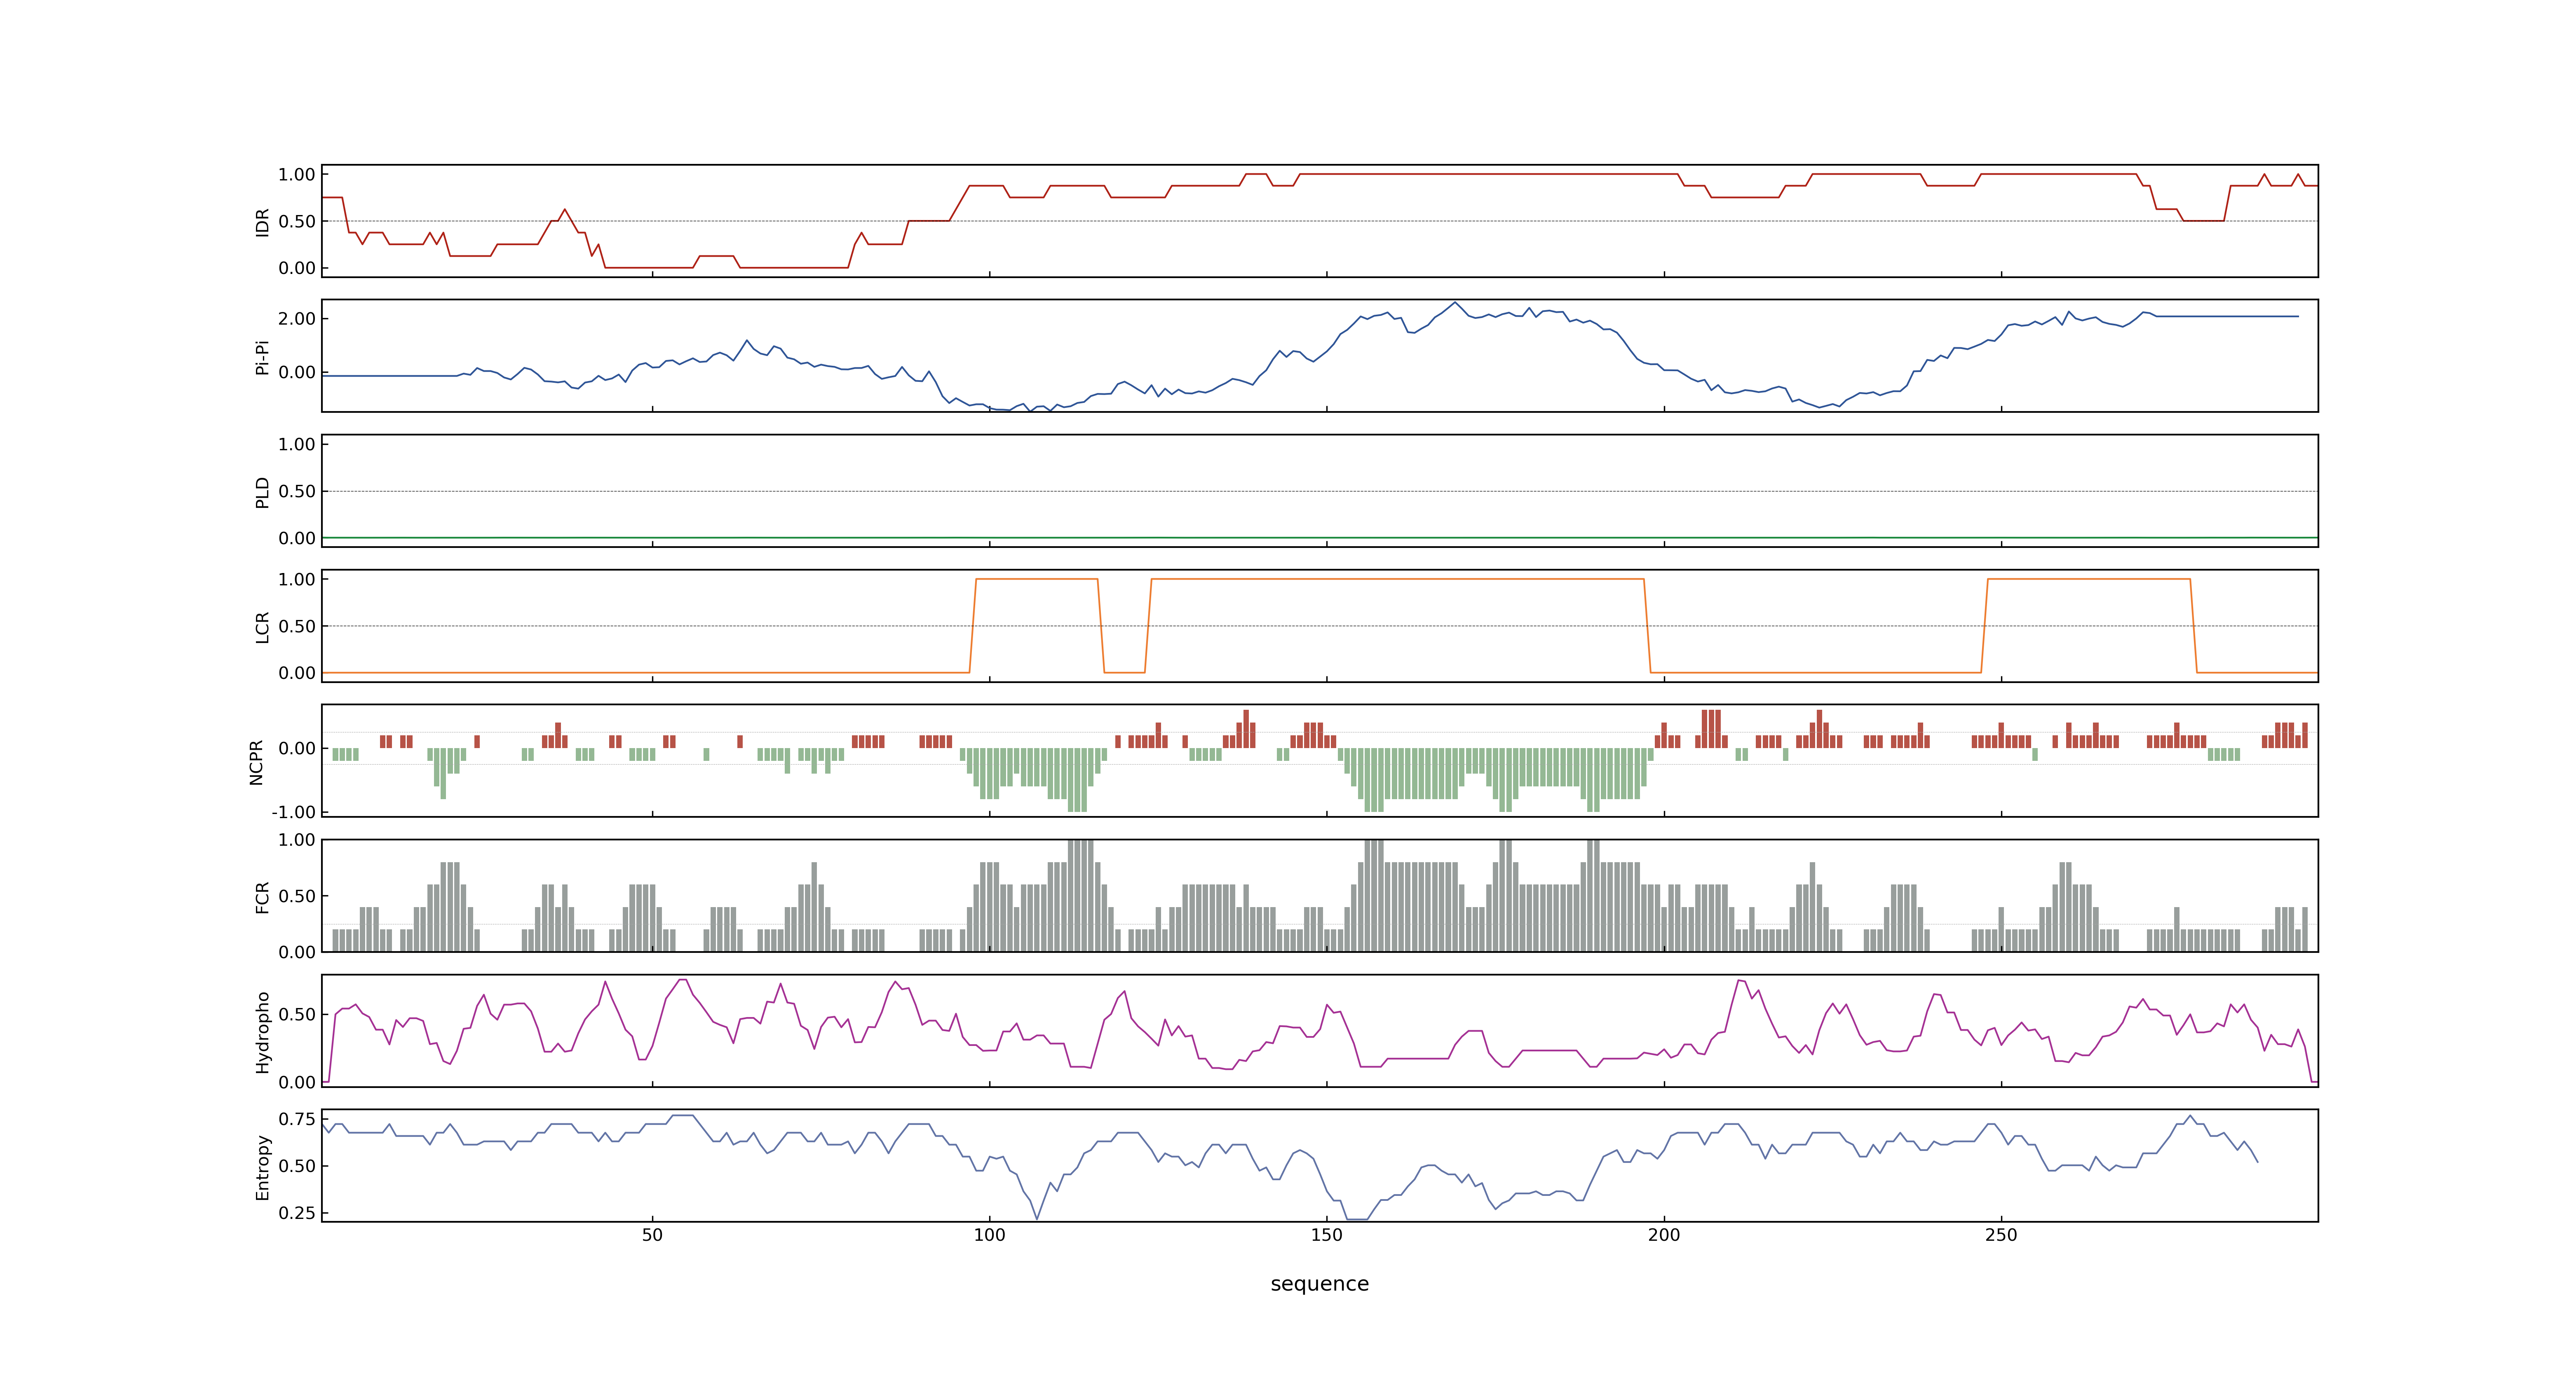
Task: Click the 0.50 tick of the PLD panel
Action: [297, 491]
